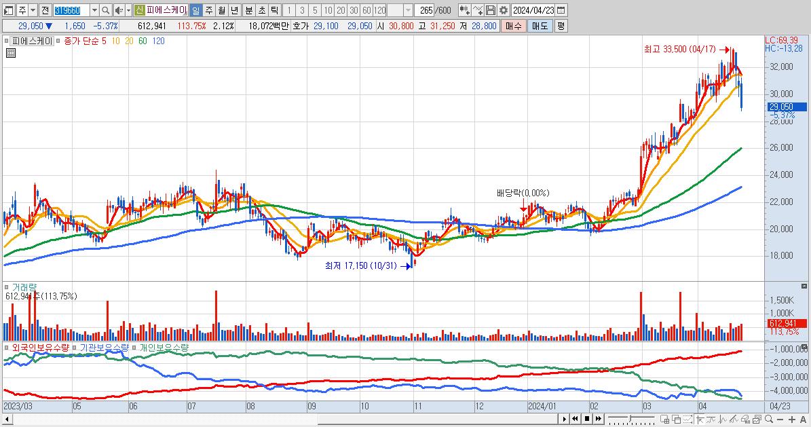Click the 매도 sell button

tap(540, 26)
